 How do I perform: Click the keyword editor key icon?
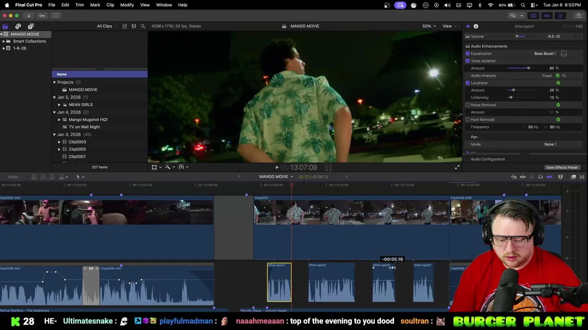pyautogui.click(x=42, y=16)
